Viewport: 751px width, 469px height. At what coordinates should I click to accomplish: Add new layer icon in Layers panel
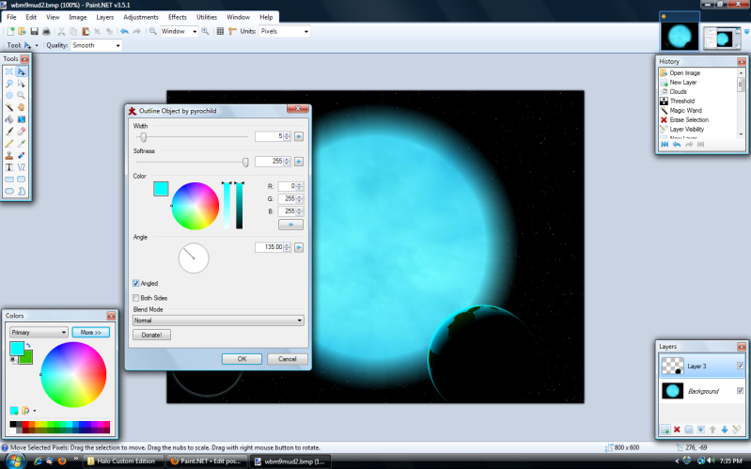tap(665, 430)
